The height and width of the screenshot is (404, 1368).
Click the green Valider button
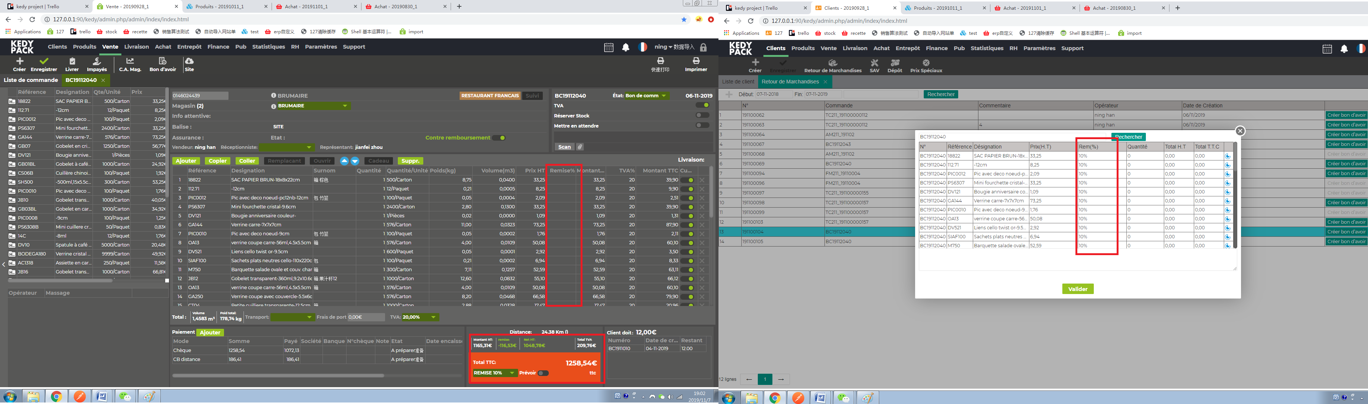pos(1078,289)
